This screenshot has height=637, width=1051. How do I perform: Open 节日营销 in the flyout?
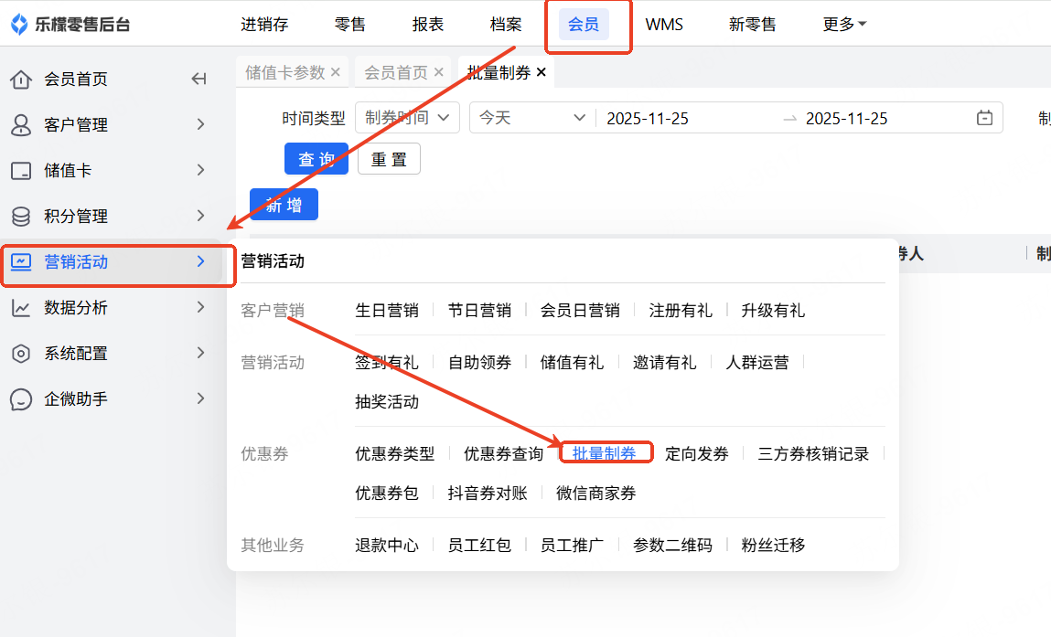coord(479,310)
